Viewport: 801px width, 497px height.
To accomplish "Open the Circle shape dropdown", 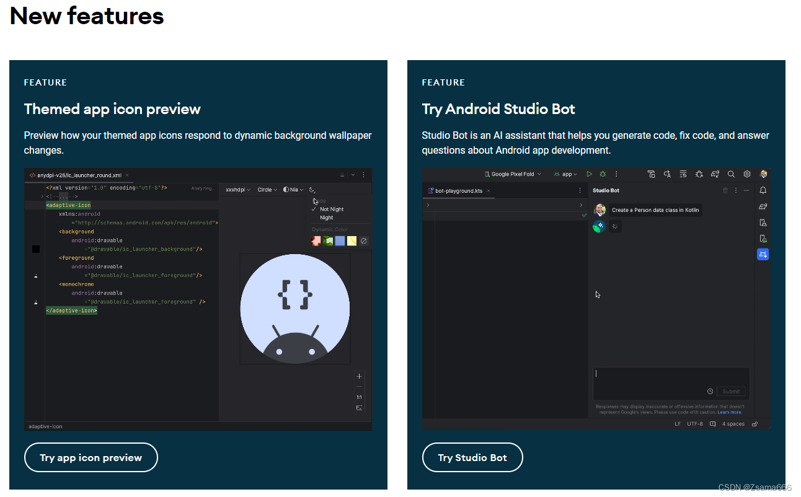I will tap(267, 190).
